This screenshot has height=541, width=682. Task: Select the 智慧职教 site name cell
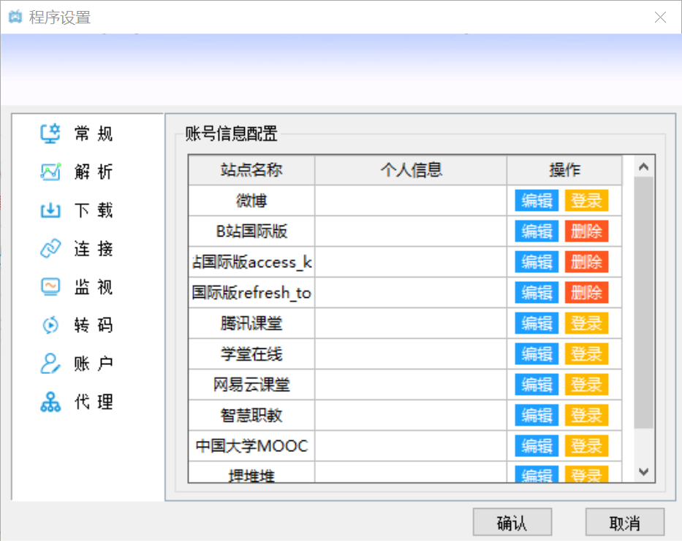251,415
